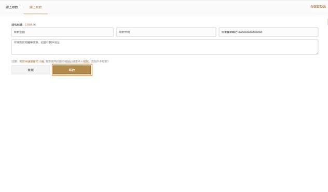Open the 存取款投訴 link

click(x=318, y=7)
